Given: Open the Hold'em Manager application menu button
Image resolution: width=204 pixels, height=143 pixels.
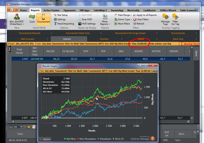Looking at the screenshot, I should (13, 10).
